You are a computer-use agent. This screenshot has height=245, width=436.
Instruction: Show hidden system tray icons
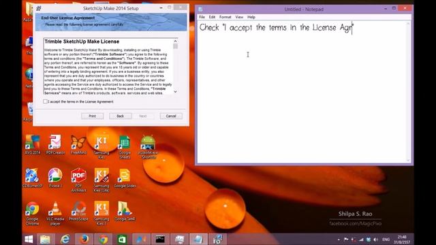tap(339, 240)
